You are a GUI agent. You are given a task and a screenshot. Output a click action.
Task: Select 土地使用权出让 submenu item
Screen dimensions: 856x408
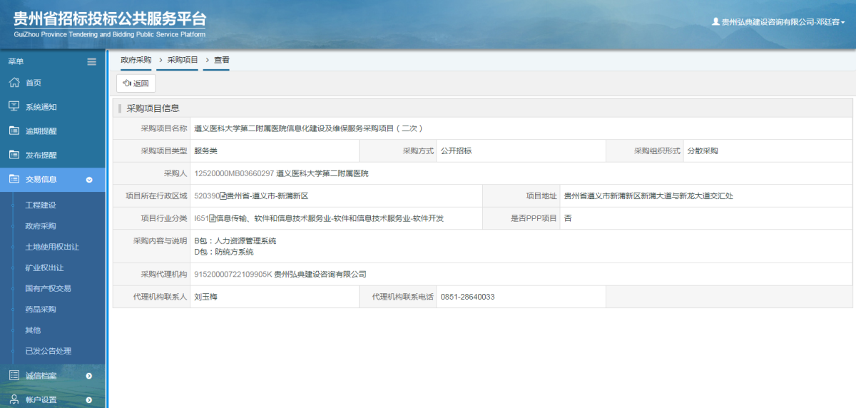tap(52, 247)
